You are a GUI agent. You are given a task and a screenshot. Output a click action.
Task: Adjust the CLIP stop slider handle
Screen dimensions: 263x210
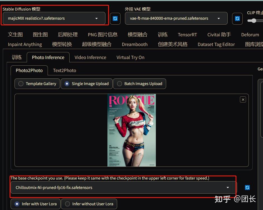[254, 21]
